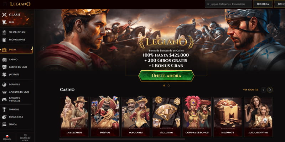Open the Torneos trophy icon
The width and height of the screenshot is (285, 142).
[x=4, y=109]
